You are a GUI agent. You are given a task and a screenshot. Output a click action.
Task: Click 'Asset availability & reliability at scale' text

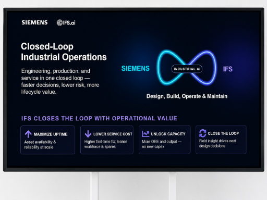coord(40,144)
